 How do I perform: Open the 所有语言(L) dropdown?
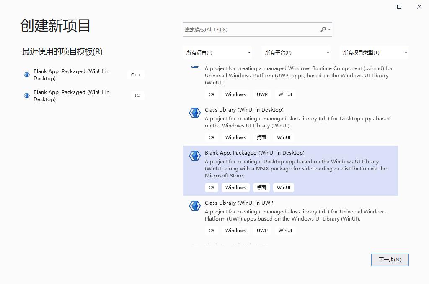tap(218, 52)
